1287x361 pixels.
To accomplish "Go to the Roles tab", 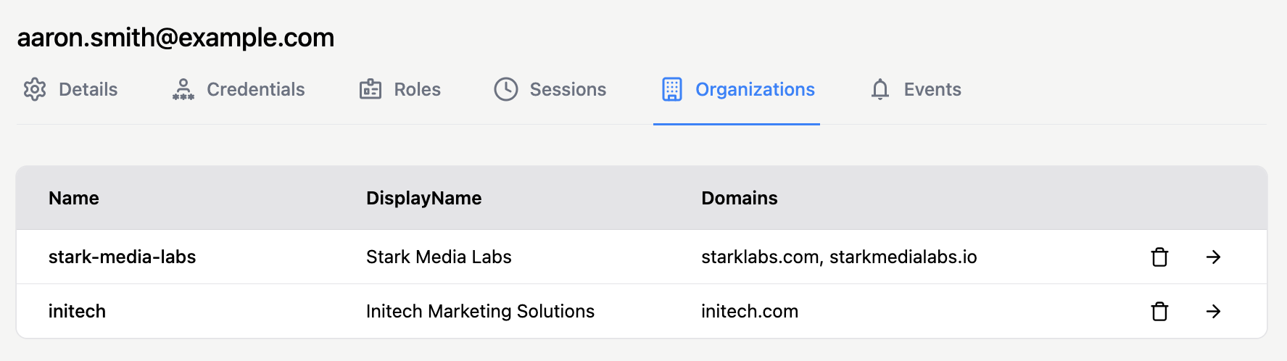I will pyautogui.click(x=417, y=89).
